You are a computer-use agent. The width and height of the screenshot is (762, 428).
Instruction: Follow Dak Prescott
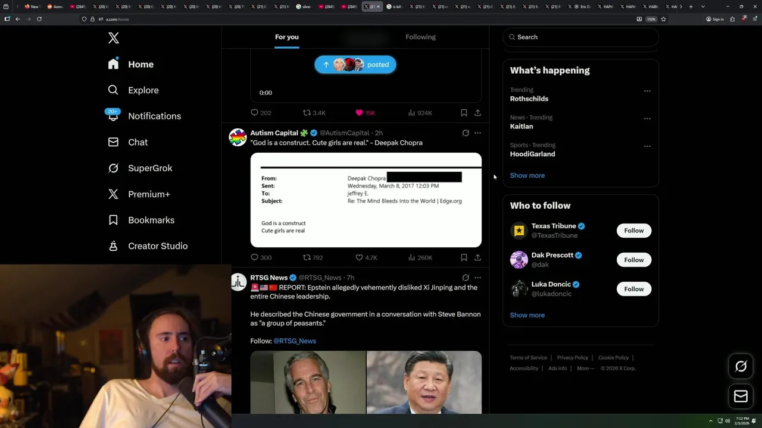pos(634,260)
